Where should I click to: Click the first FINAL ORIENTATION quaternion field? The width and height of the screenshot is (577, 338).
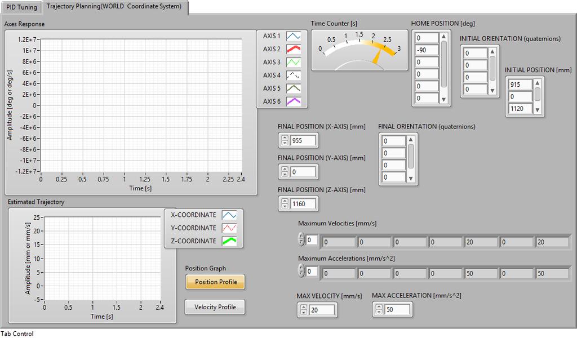394,141
